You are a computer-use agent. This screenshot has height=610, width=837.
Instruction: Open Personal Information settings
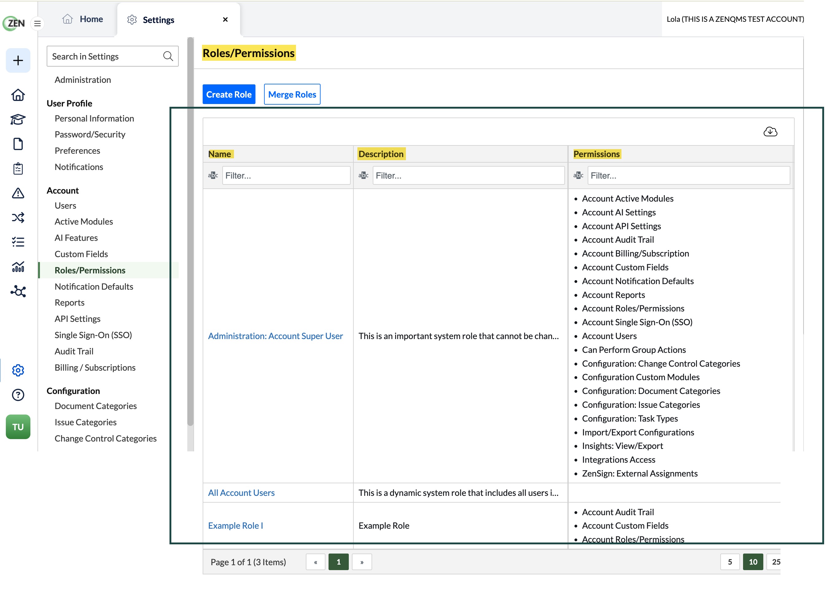click(x=94, y=118)
